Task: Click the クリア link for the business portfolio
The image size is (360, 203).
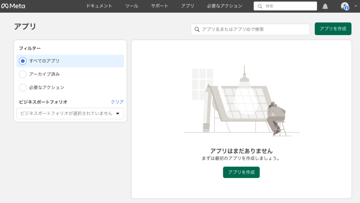Action: click(117, 102)
